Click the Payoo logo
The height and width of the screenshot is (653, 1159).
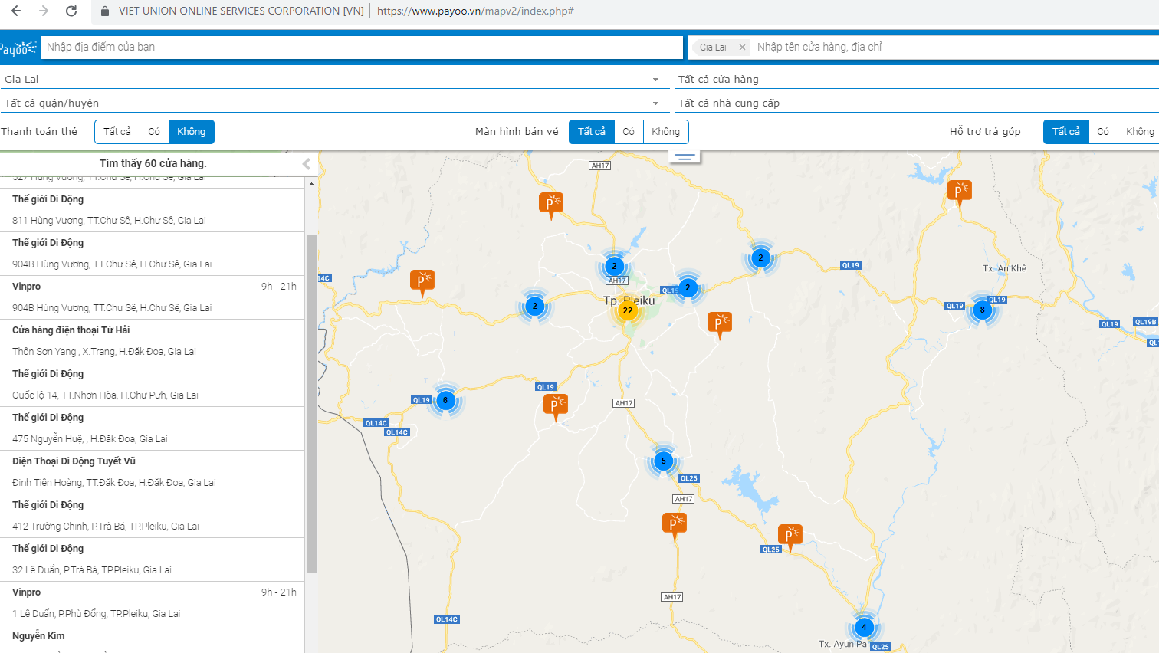point(18,48)
